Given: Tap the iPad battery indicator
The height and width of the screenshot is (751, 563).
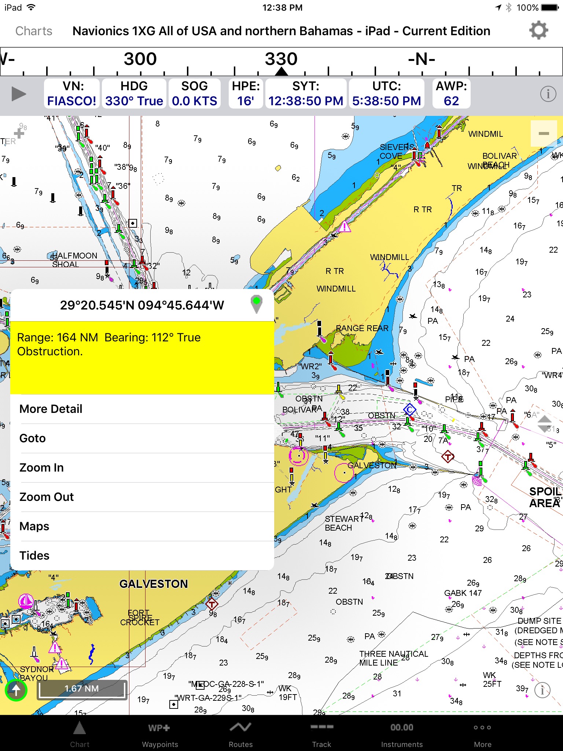Looking at the screenshot, I should pyautogui.click(x=550, y=8).
